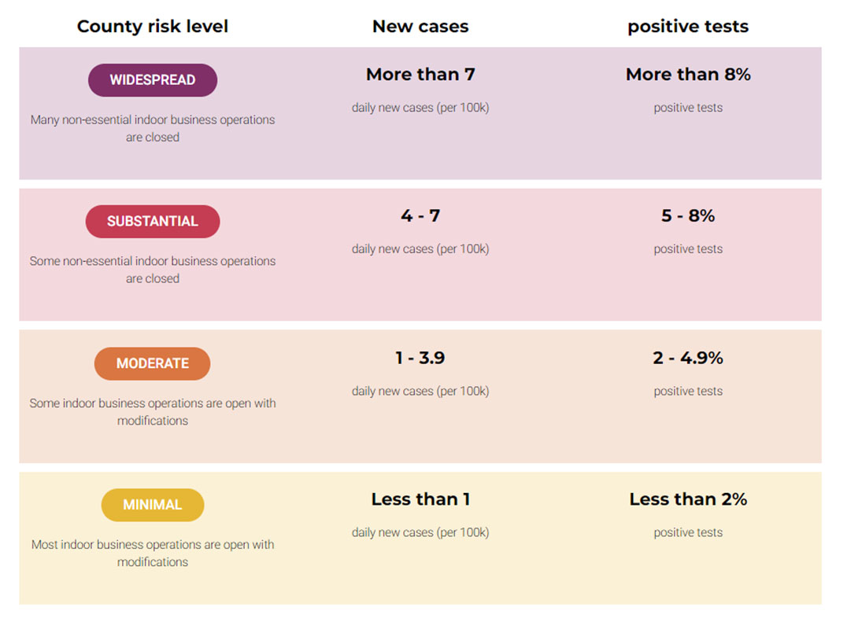The height and width of the screenshot is (629, 847).
Task: Click Many non-essential indoor business operations text
Action: point(153,120)
